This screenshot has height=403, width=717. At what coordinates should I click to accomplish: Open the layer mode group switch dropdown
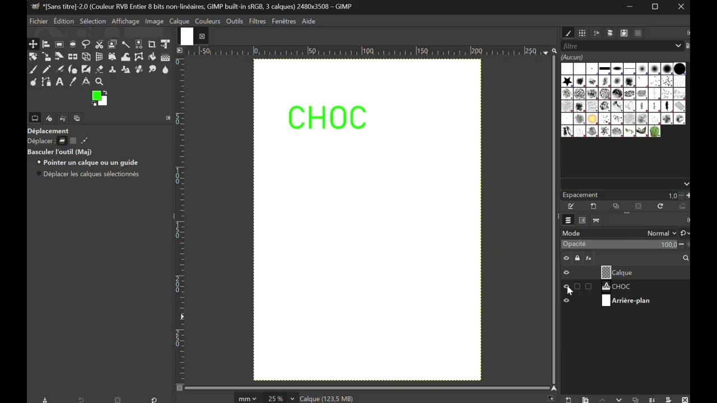coord(685,233)
